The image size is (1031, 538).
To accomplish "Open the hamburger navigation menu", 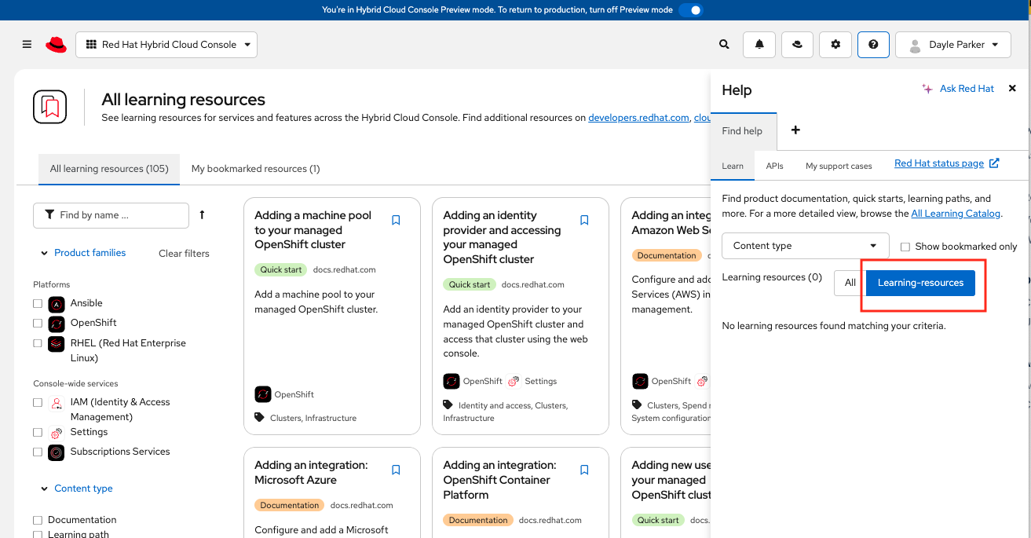I will tap(27, 45).
